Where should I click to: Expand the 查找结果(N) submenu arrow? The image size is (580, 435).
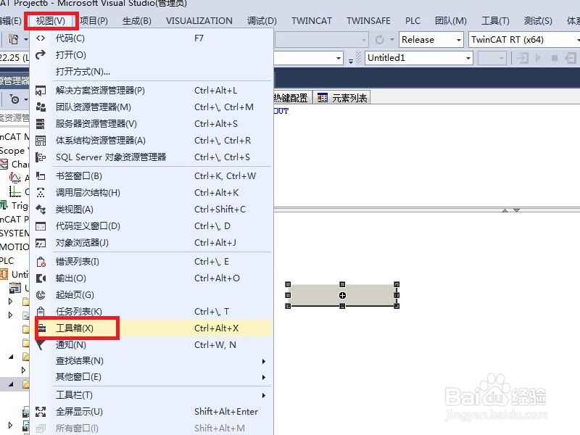point(264,361)
